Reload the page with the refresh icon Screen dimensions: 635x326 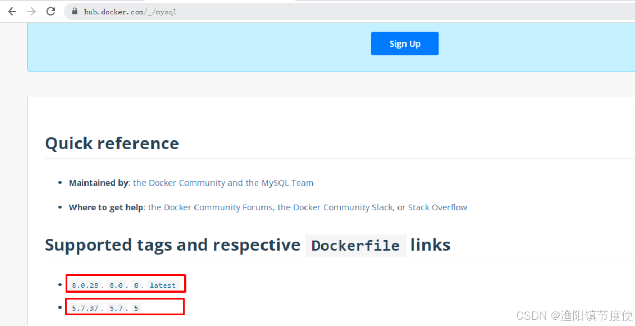click(50, 11)
